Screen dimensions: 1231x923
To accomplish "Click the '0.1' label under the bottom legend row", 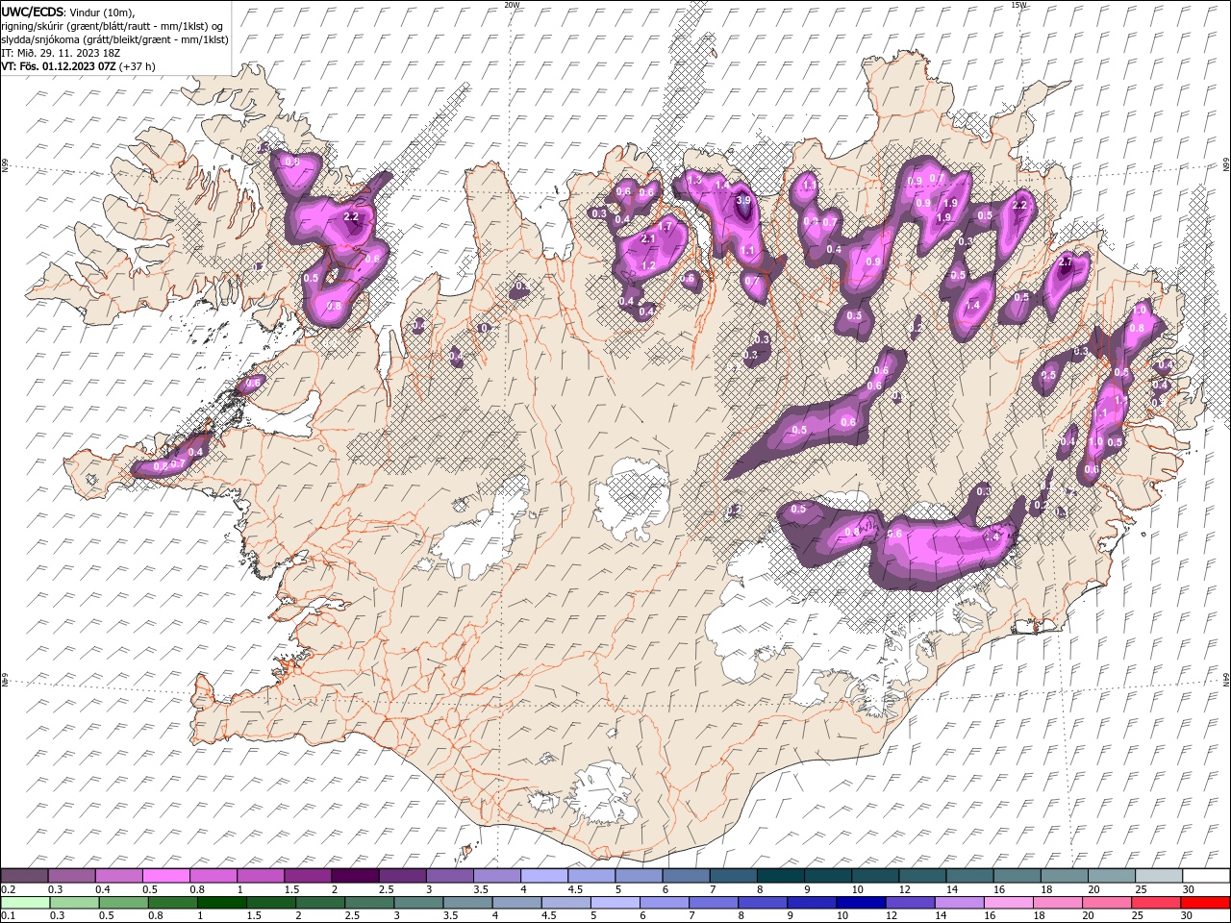I will pos(9,915).
